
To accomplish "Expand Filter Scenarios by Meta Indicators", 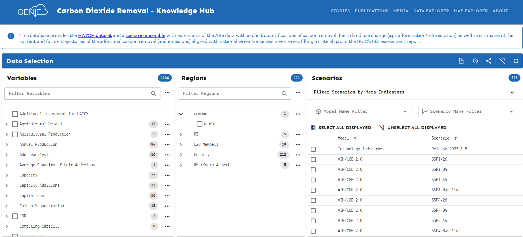I will [x=512, y=92].
